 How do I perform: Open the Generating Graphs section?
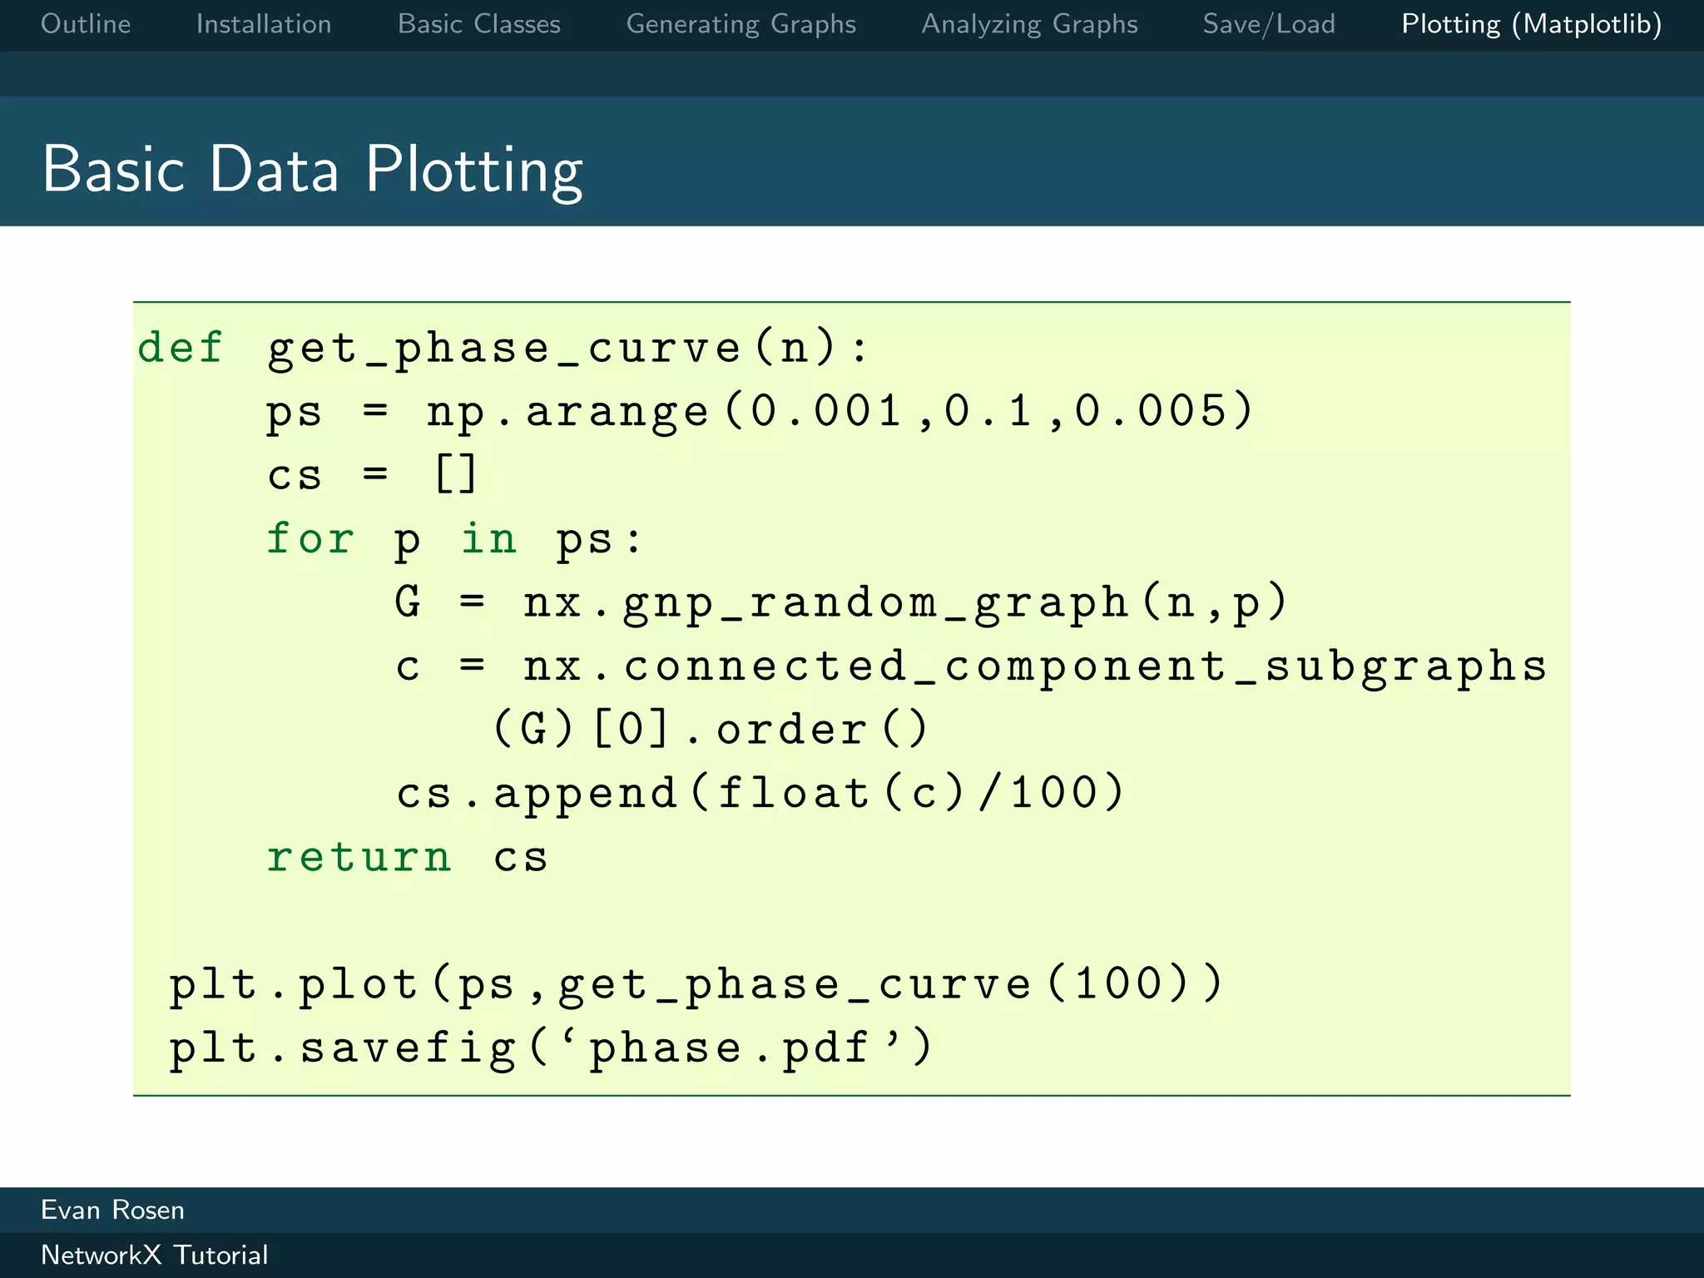[x=741, y=25]
